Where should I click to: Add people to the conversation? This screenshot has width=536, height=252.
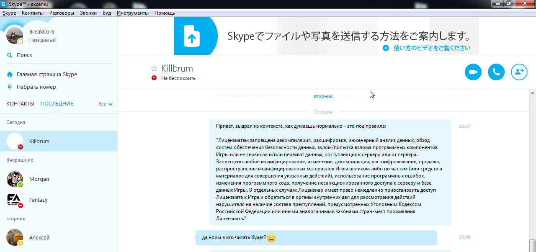[519, 72]
